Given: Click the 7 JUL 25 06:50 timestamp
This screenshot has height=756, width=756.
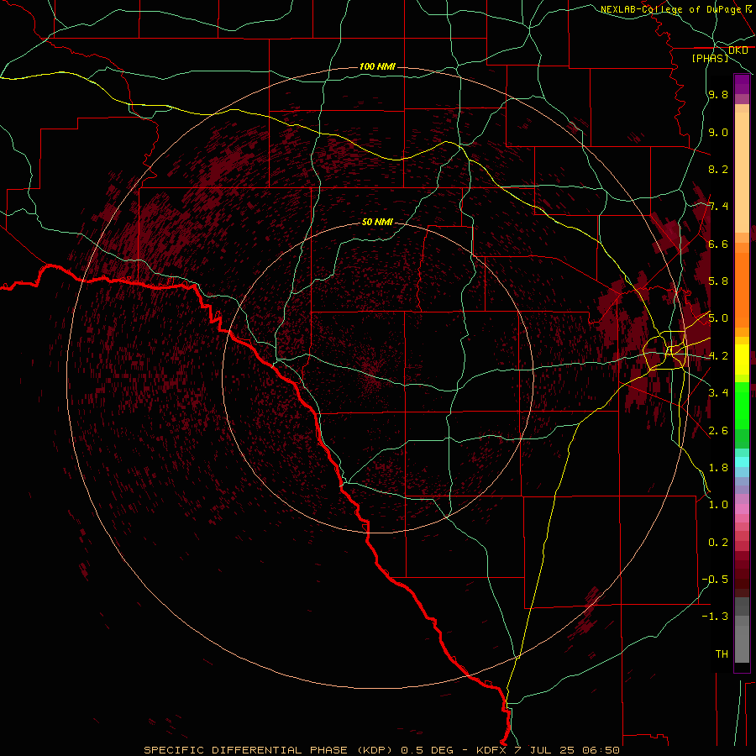Looking at the screenshot, I should 566,750.
